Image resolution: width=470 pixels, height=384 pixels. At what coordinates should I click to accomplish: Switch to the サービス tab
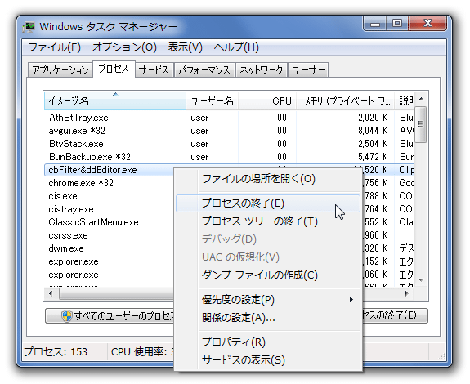pyautogui.click(x=154, y=70)
